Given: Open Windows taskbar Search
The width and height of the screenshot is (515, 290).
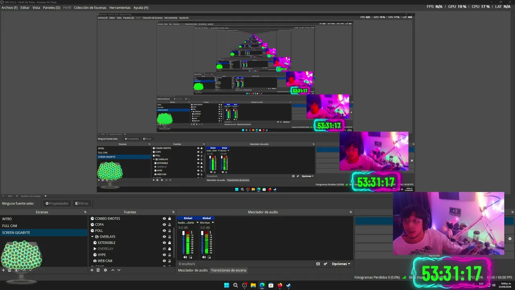Looking at the screenshot, I should pos(235,285).
